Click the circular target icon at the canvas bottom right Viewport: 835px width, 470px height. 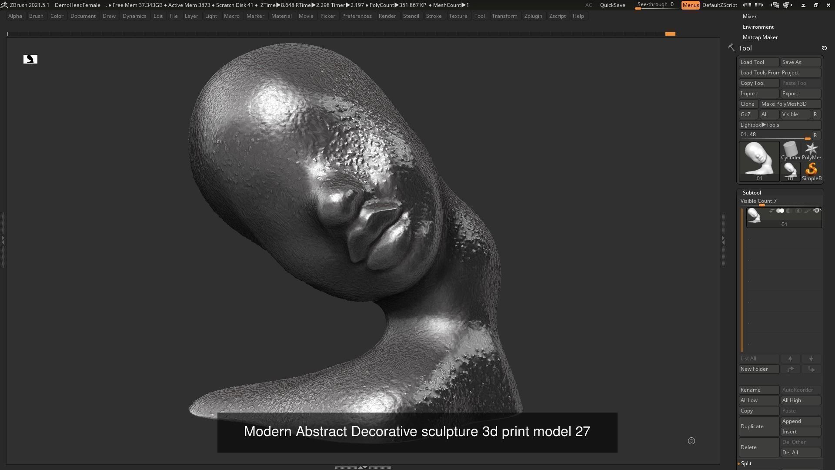691,441
